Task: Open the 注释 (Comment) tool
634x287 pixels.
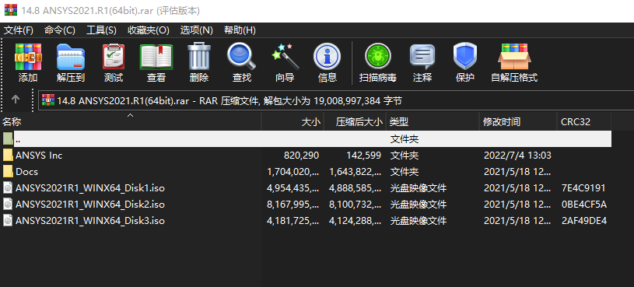Action: coord(422,57)
